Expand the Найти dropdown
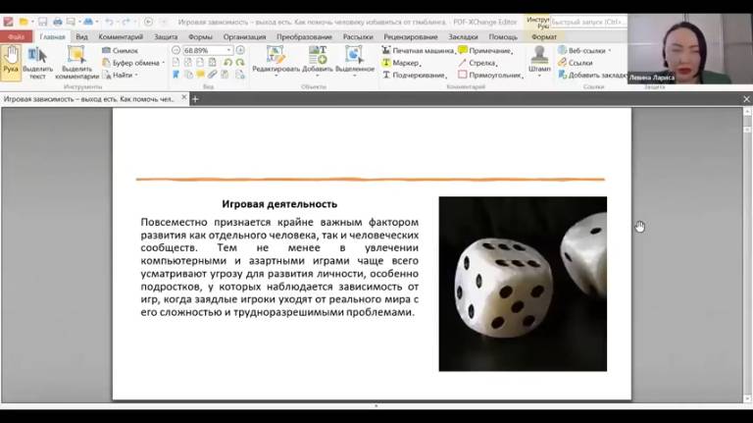The width and height of the screenshot is (753, 423). 136,75
